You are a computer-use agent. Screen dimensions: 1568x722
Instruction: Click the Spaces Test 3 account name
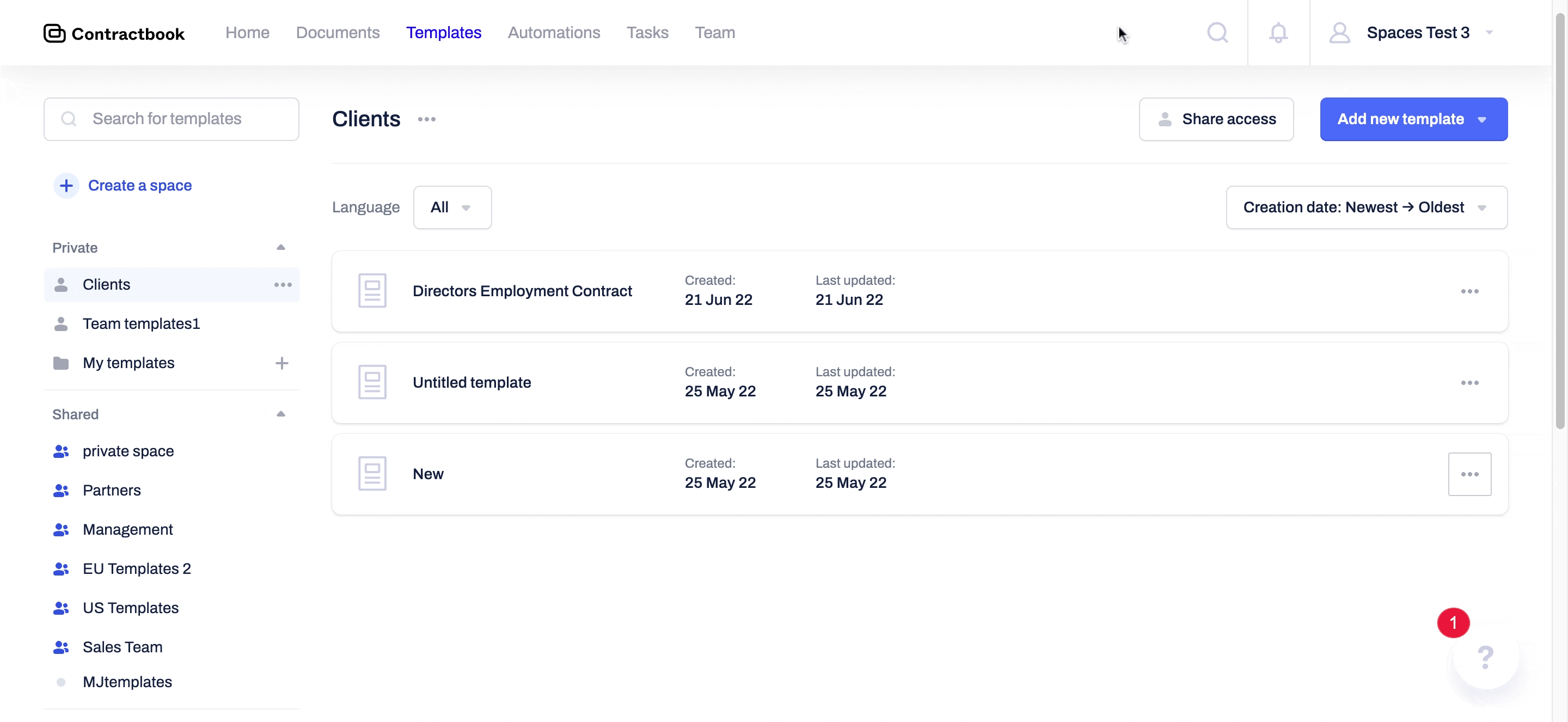click(1418, 32)
